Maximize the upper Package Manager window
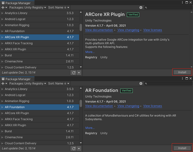Image resolution: width=193 pixels, height=152 pixels. click(x=187, y=3)
